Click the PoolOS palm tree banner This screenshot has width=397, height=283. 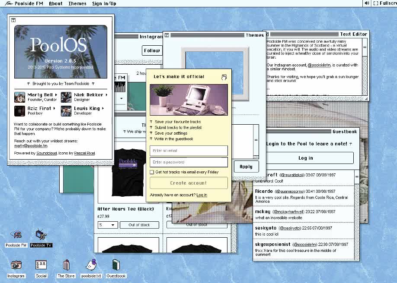(x=61, y=52)
